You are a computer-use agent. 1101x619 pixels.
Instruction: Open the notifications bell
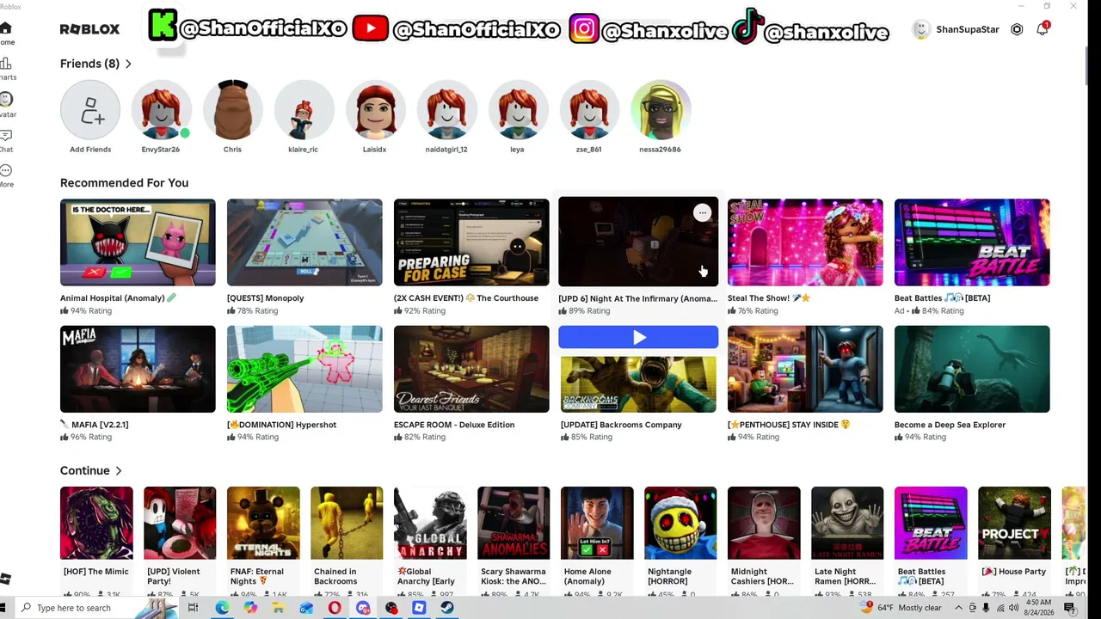(1043, 29)
